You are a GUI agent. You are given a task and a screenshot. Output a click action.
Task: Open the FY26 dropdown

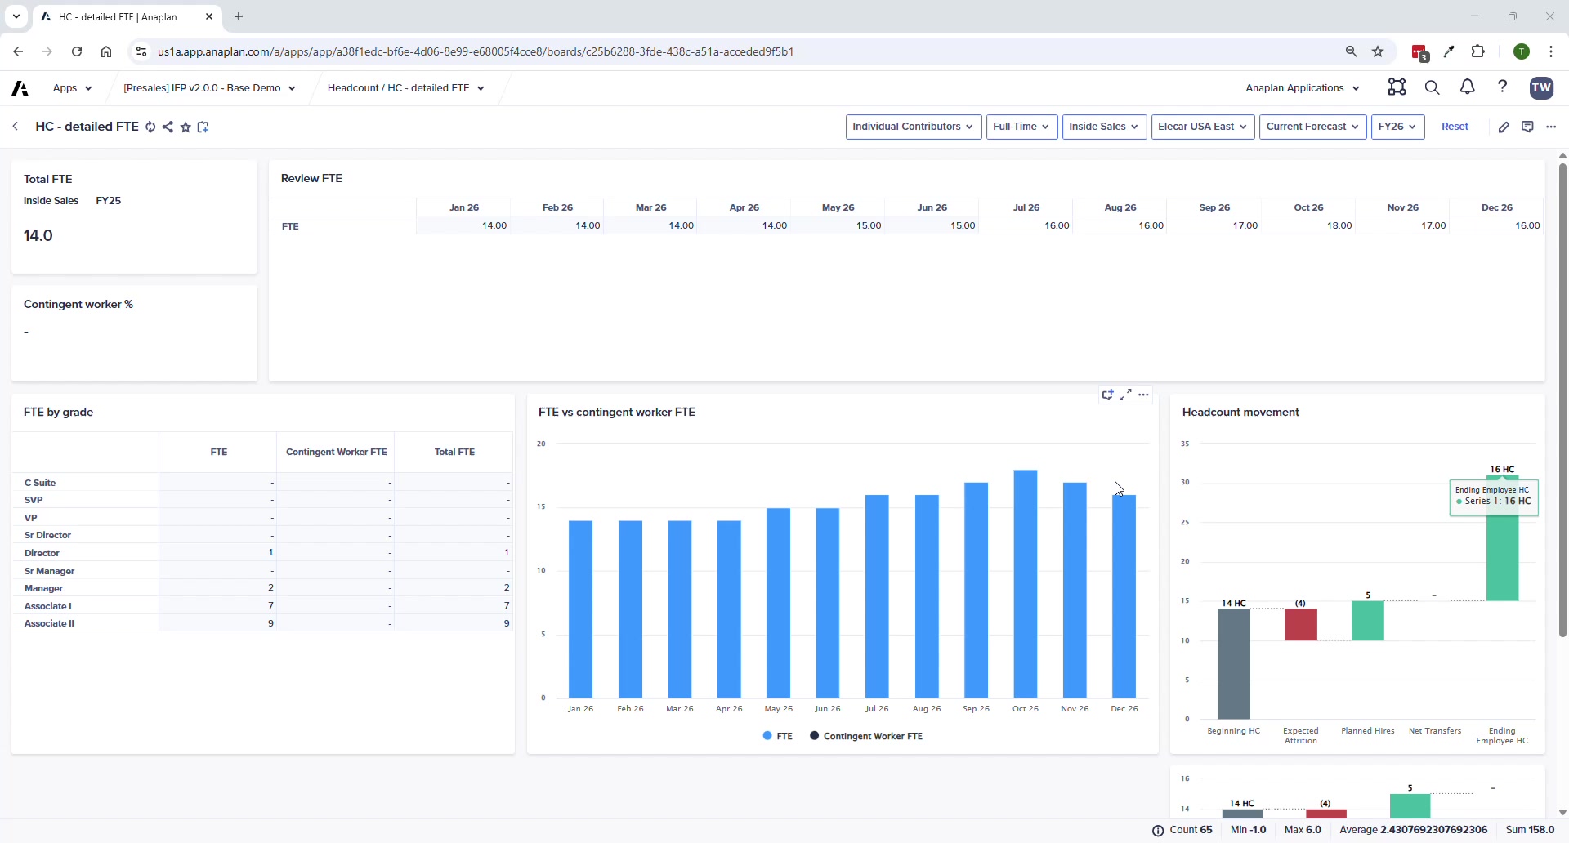pos(1397,127)
